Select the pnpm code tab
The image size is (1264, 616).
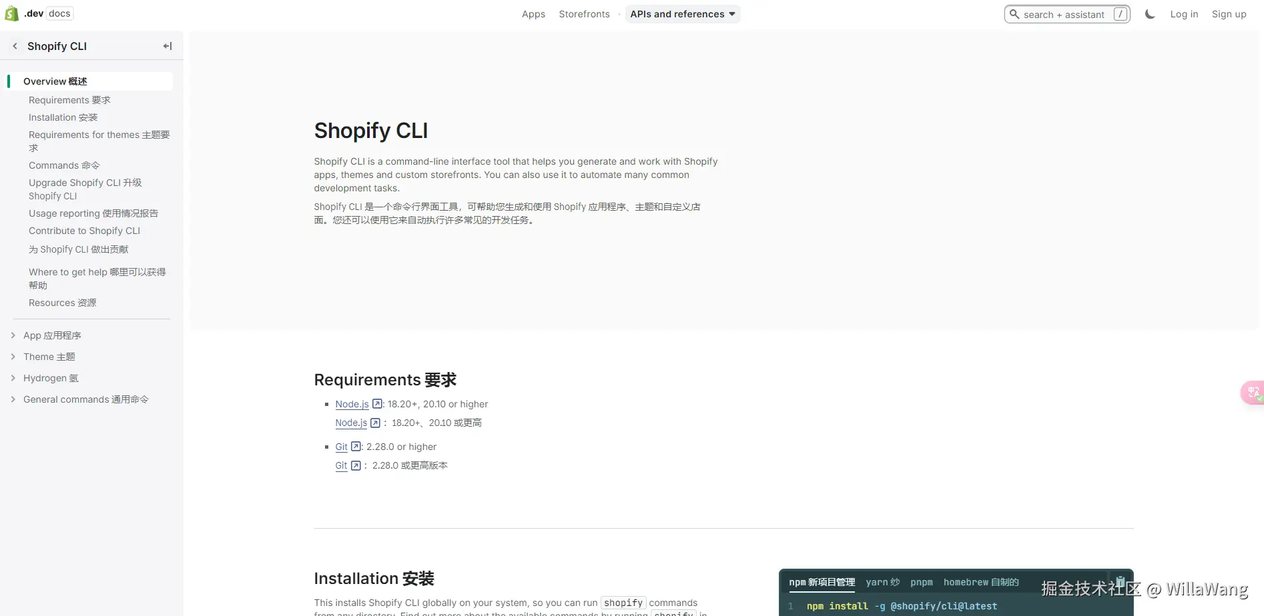922,582
